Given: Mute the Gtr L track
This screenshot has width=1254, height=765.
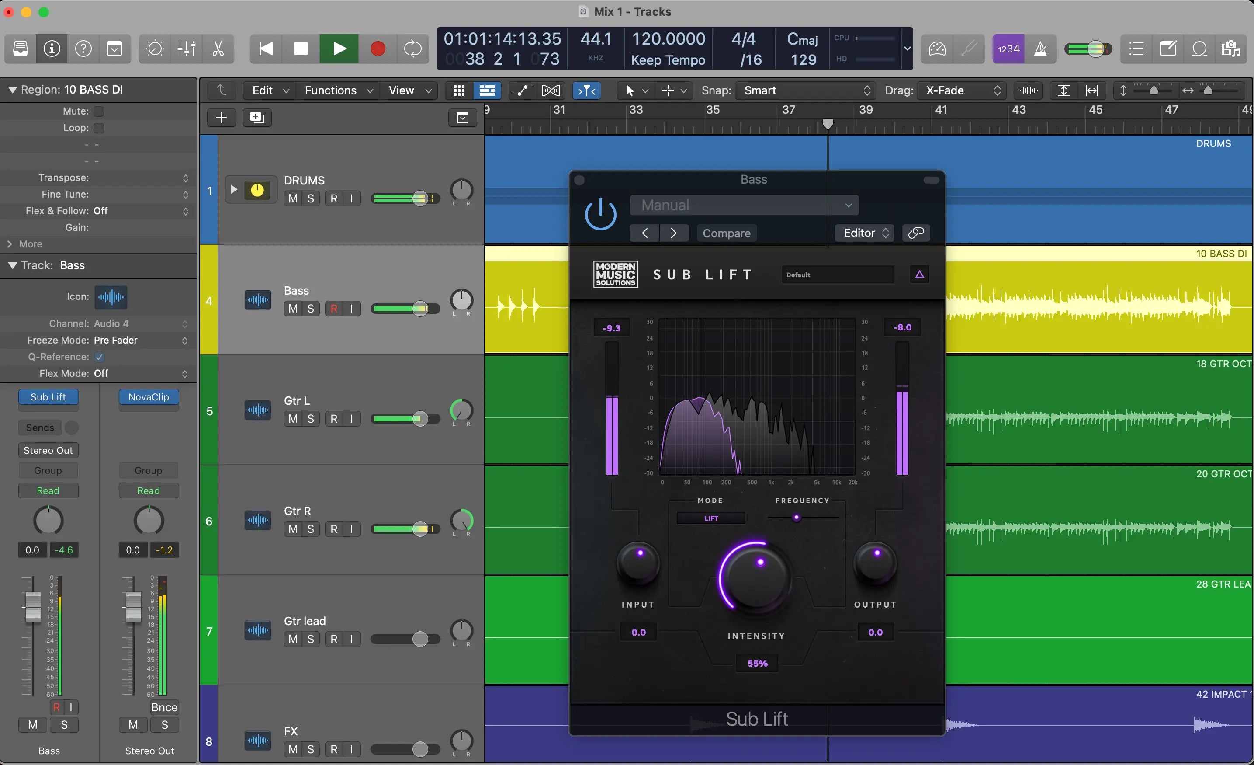Looking at the screenshot, I should [293, 419].
